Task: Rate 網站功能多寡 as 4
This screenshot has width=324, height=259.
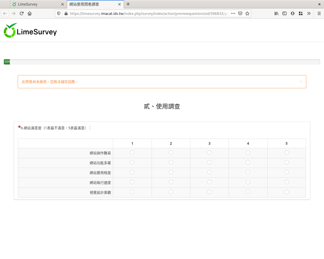Action: (x=248, y=162)
